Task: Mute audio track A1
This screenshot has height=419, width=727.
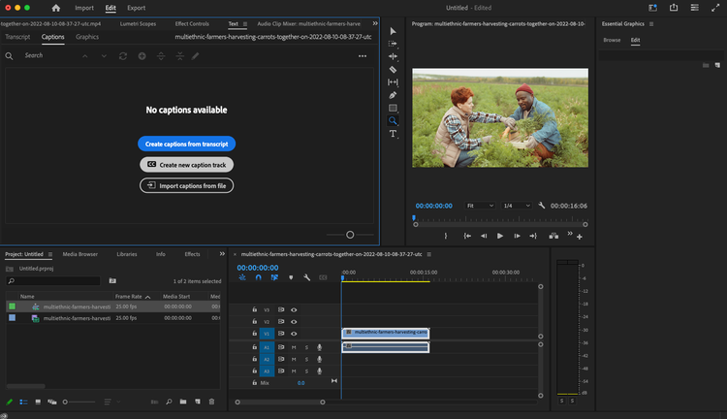Action: (x=294, y=346)
